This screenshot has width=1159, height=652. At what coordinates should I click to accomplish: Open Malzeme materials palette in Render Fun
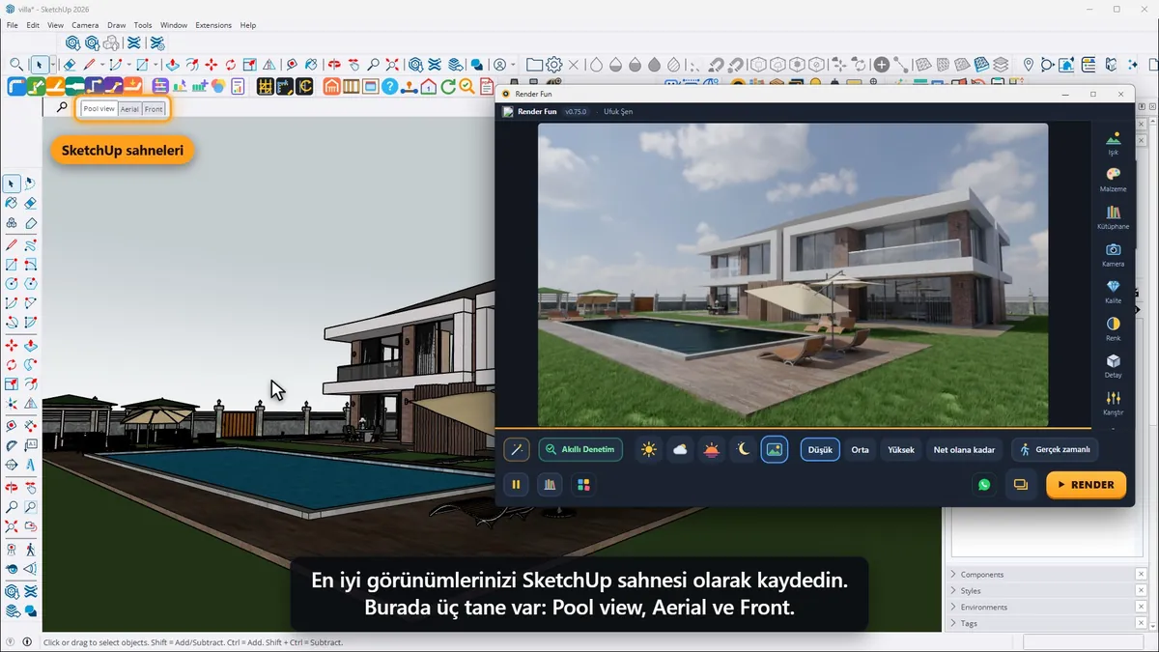[1113, 180]
